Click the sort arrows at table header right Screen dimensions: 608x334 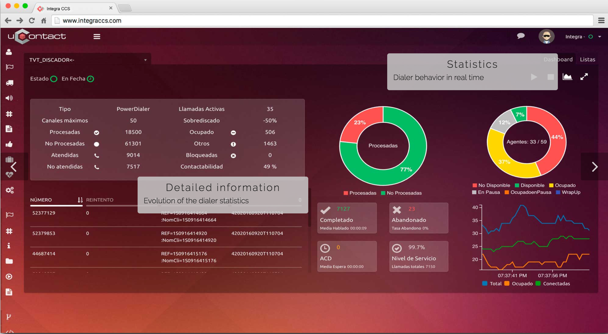300,200
